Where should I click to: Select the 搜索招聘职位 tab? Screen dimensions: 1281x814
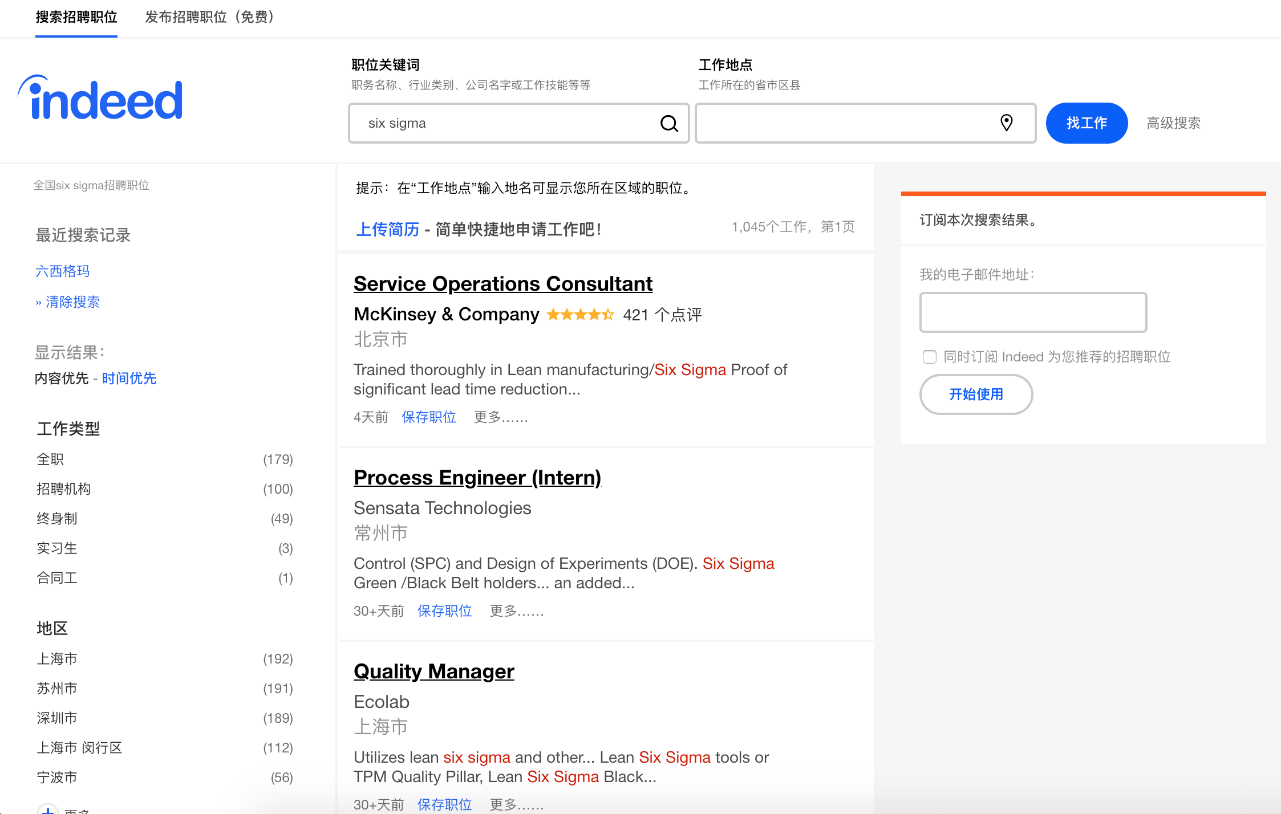point(76,17)
